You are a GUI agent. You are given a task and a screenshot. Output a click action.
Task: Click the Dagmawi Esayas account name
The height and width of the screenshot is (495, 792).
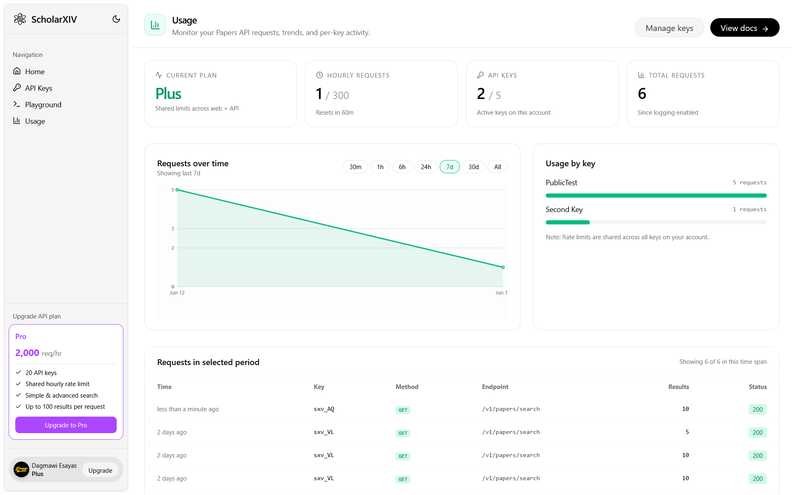pos(54,465)
